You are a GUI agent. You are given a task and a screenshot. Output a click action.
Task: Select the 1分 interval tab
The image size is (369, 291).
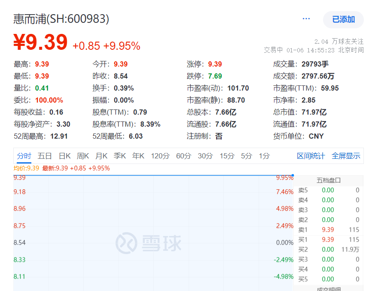(264, 156)
